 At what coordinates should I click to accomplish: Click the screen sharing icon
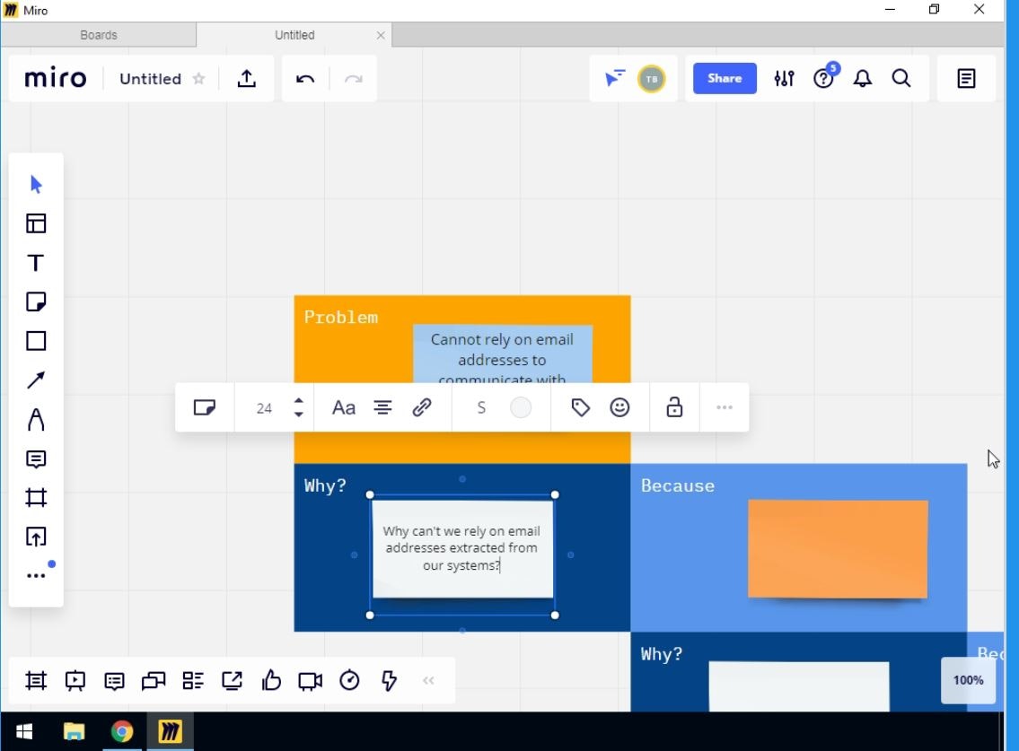232,680
